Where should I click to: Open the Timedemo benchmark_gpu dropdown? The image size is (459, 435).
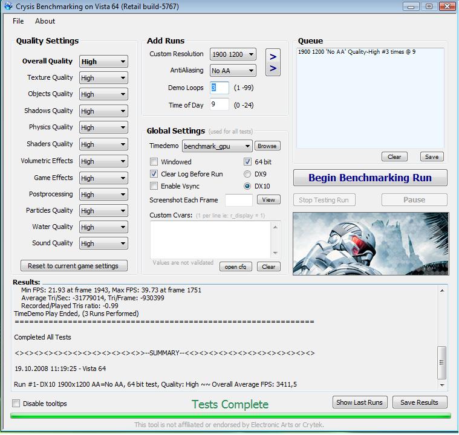pos(217,146)
